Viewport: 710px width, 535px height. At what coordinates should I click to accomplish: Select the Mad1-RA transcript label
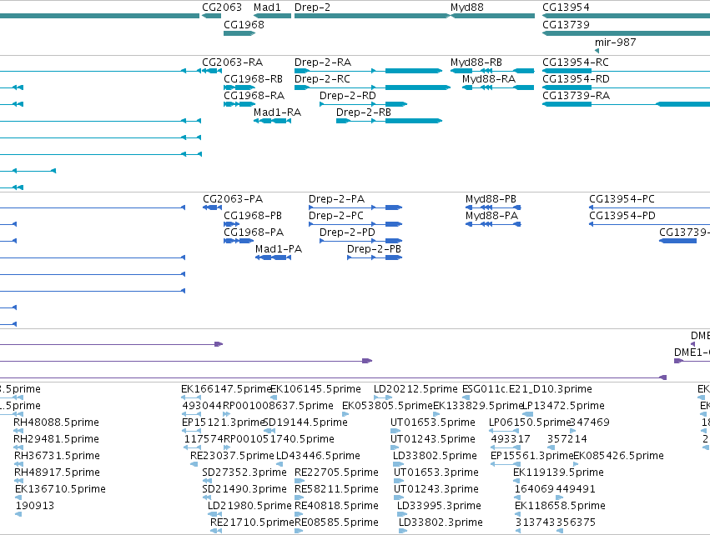click(x=277, y=112)
